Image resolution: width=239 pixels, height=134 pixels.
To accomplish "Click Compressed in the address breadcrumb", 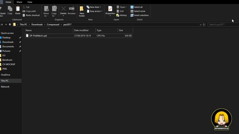I will [x=53, y=25].
